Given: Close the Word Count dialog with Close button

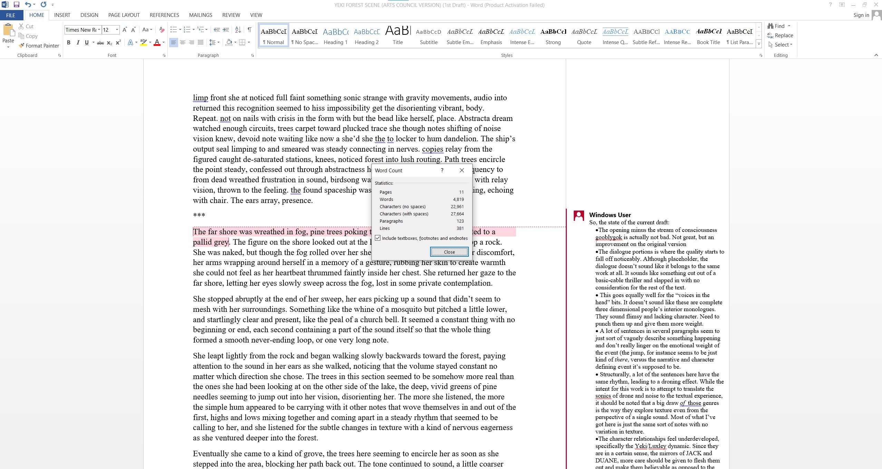Looking at the screenshot, I should tap(449, 252).
